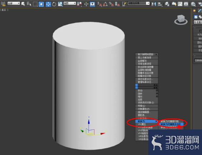The image size is (202, 155).
Task: Enable the AutoGrid checkbox in Create panel
Action: 201,31
